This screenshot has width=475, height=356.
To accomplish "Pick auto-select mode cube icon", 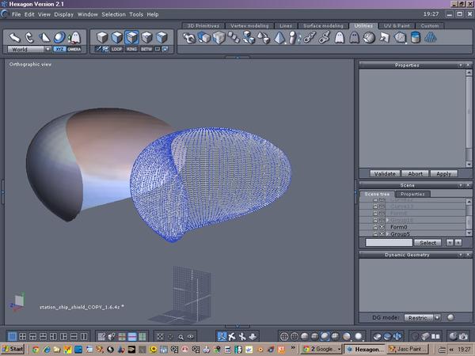I will pos(161,37).
